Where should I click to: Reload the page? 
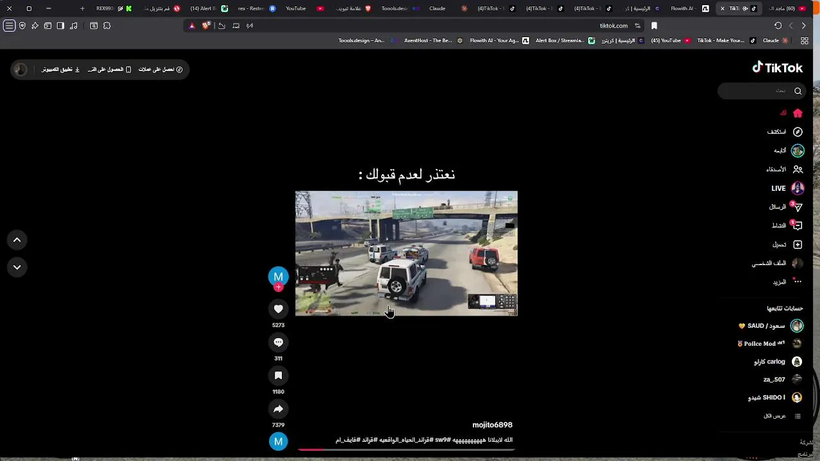778,26
